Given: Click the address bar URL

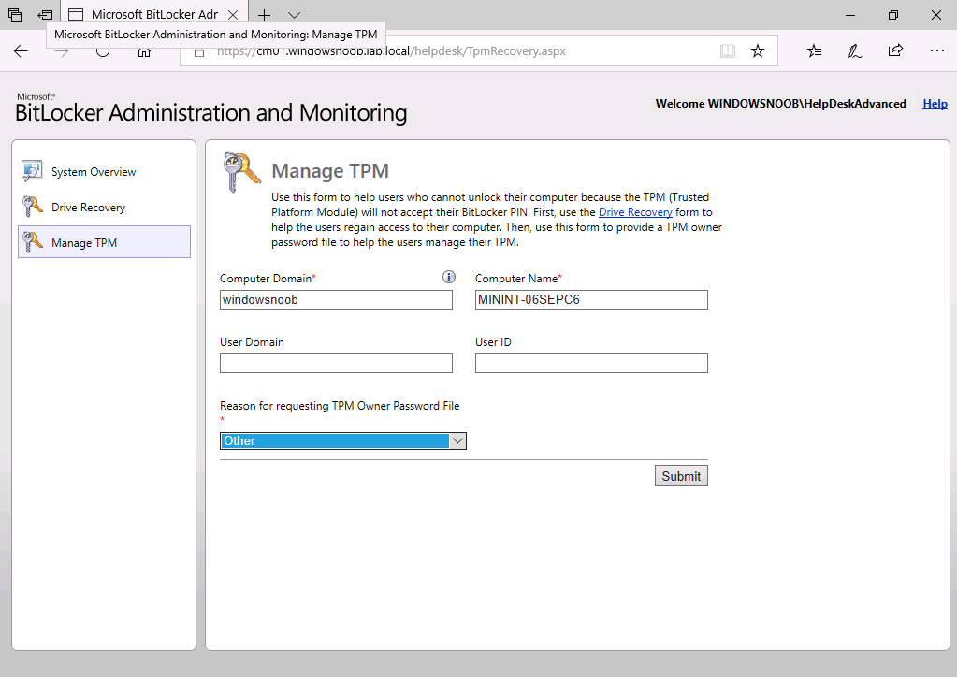Looking at the screenshot, I should tap(391, 51).
